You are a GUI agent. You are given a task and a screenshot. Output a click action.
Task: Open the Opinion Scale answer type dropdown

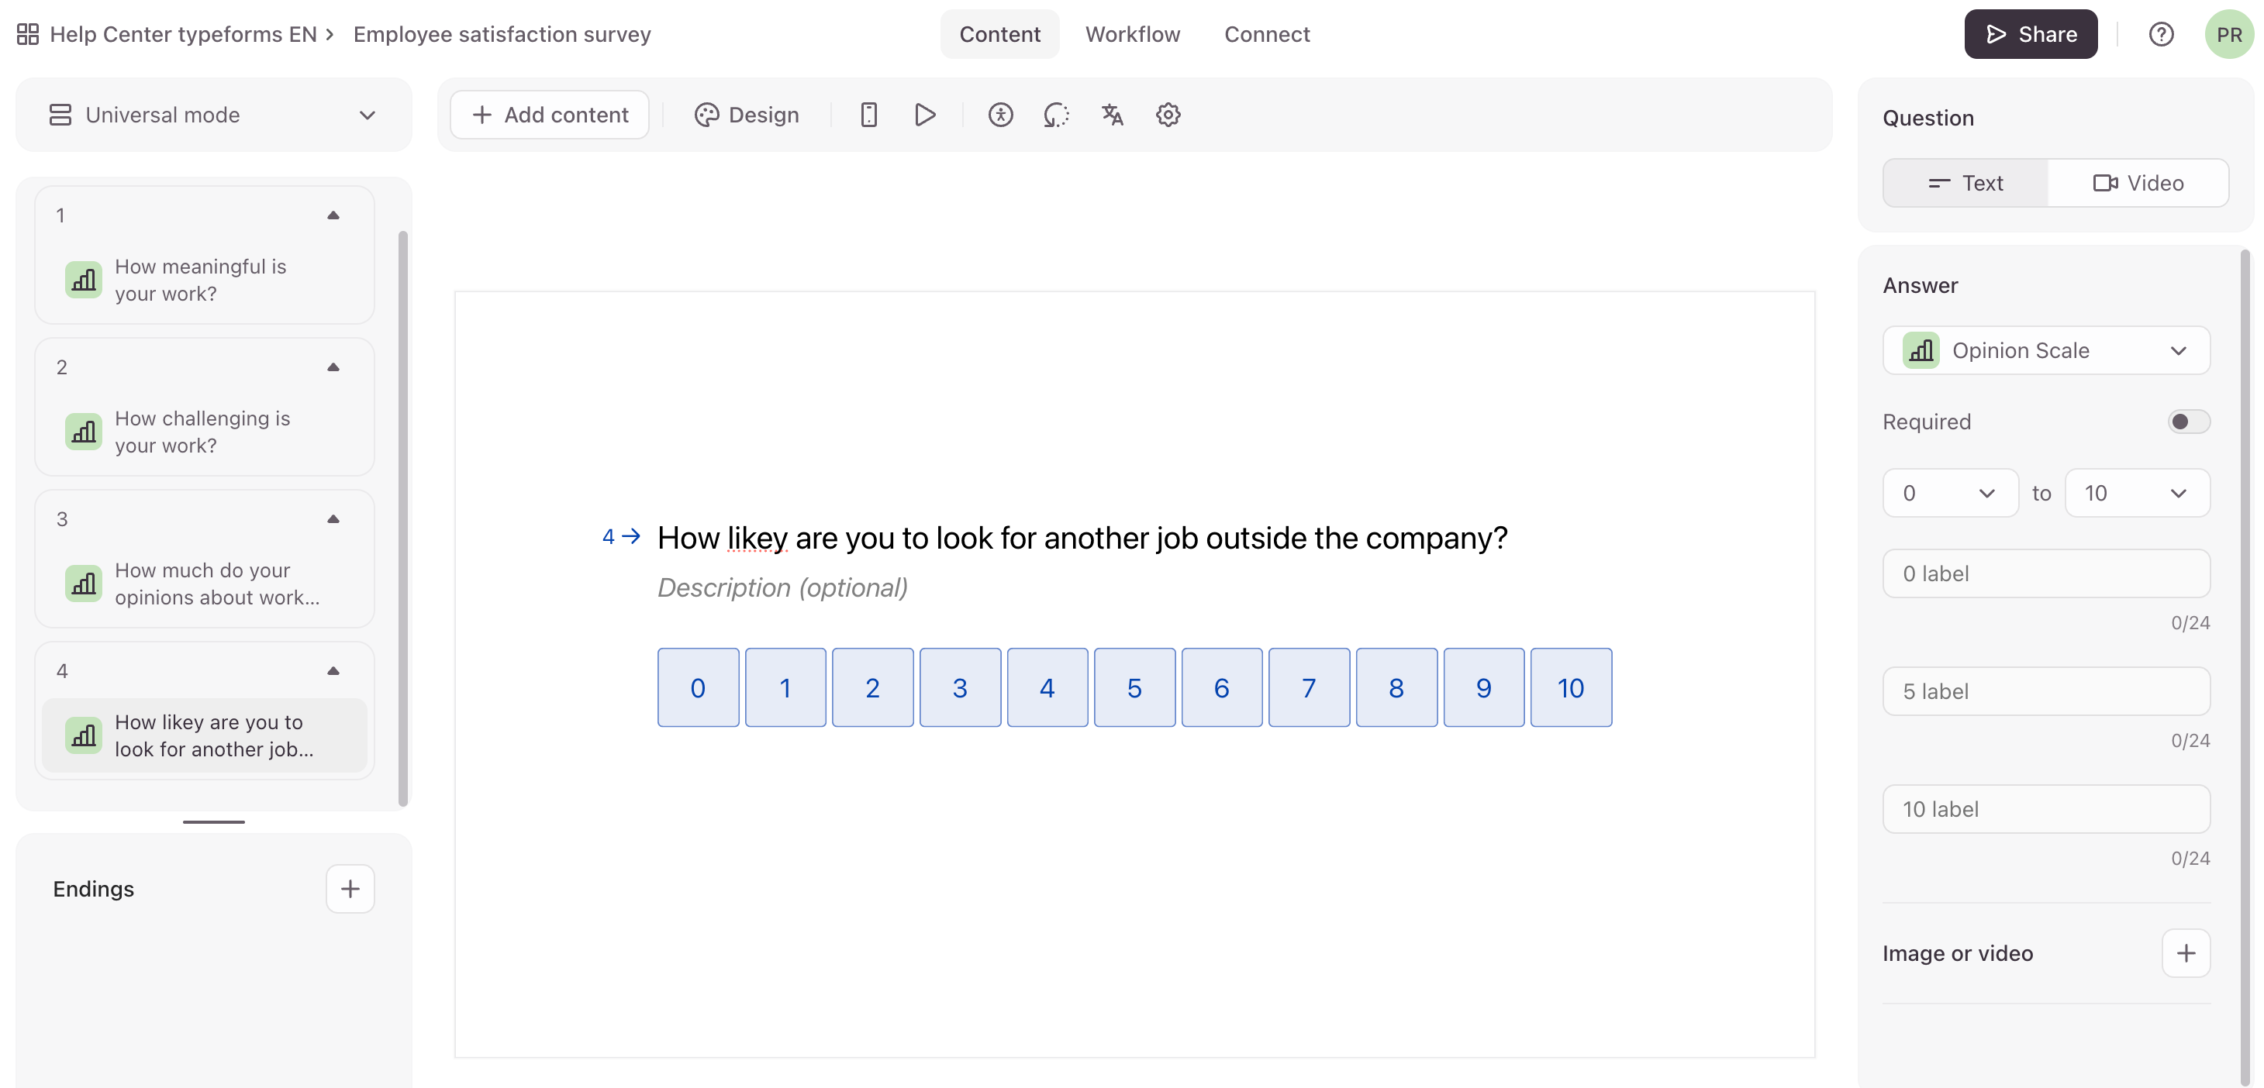tap(2046, 350)
